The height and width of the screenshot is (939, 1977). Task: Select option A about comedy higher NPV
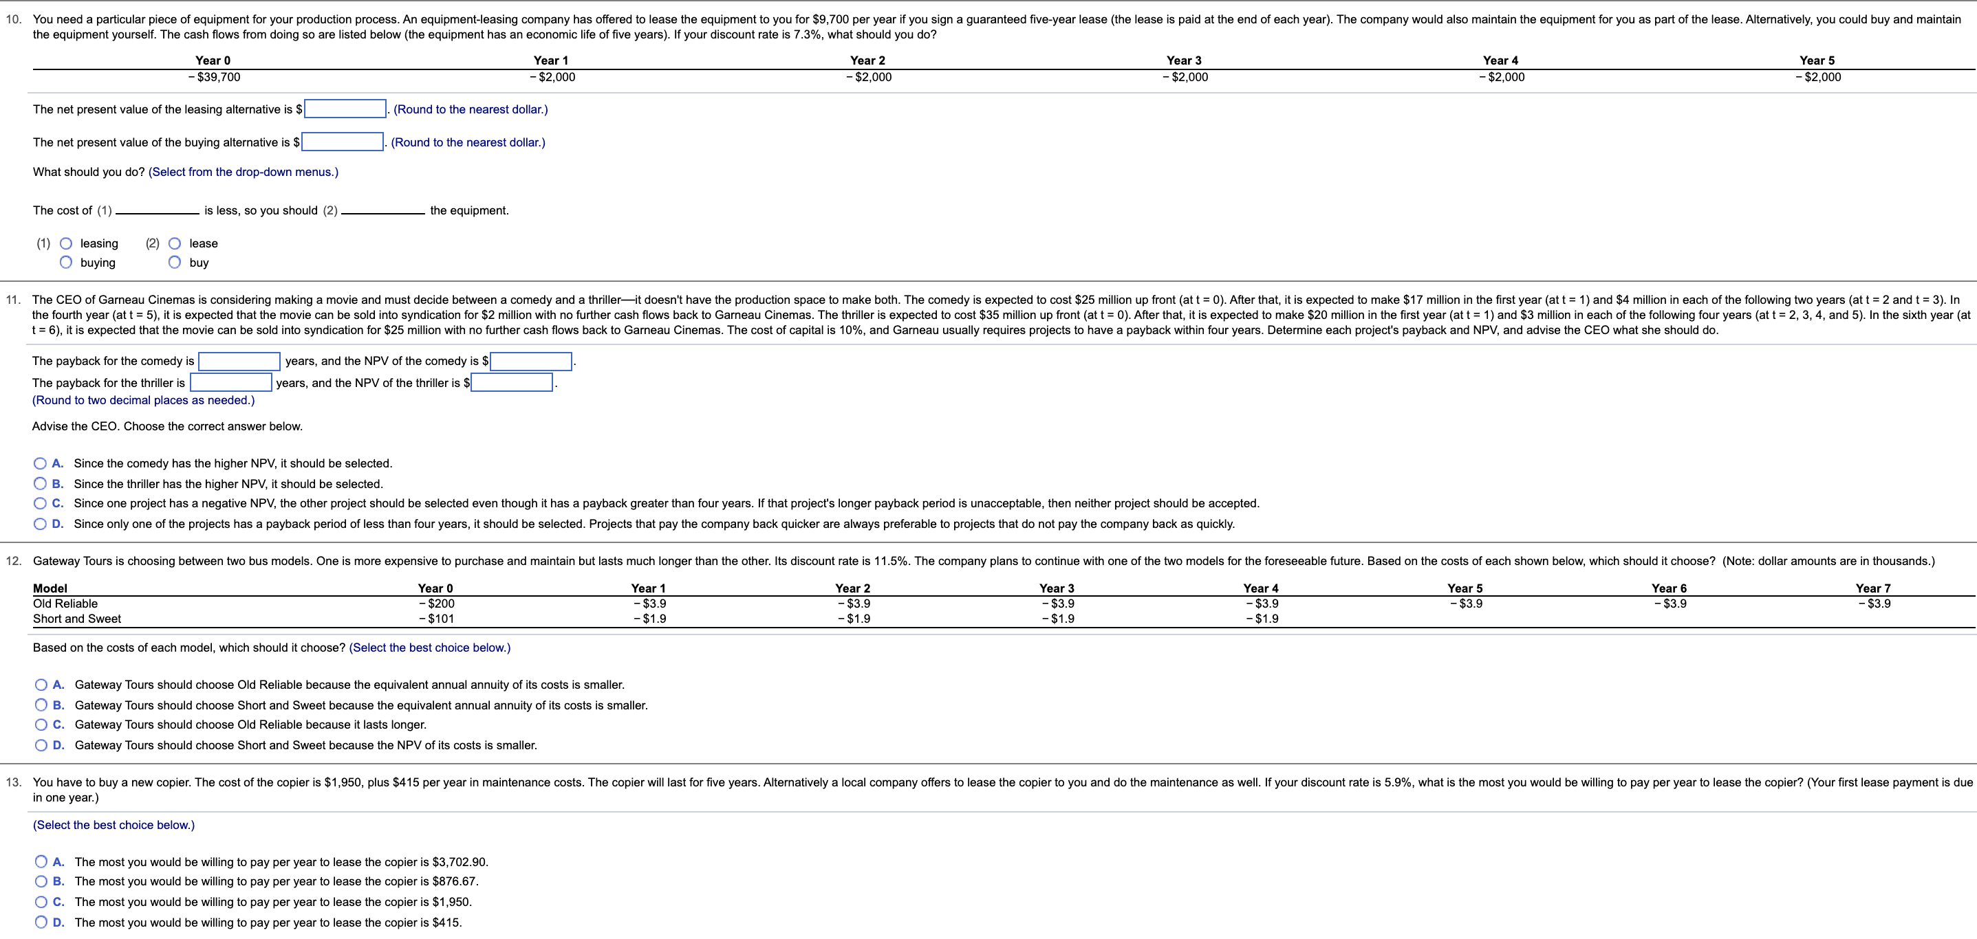[40, 464]
